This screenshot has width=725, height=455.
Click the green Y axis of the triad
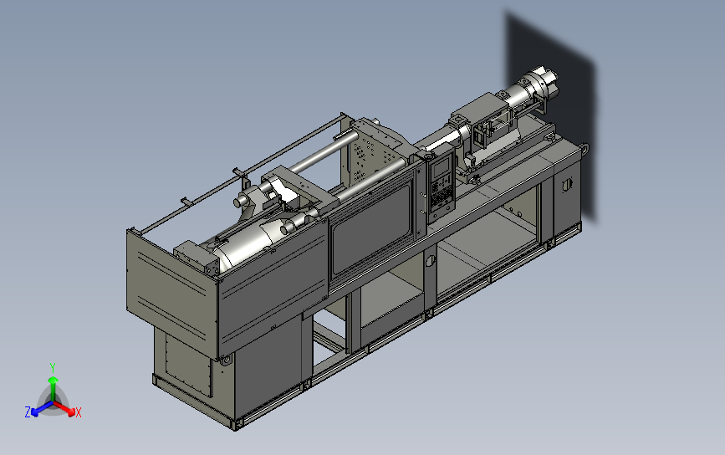click(54, 389)
